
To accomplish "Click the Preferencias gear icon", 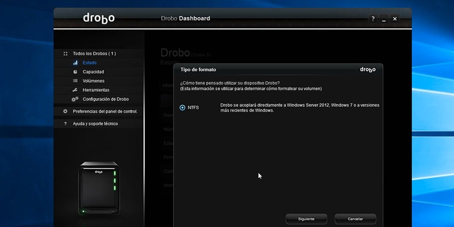I will pyautogui.click(x=65, y=111).
